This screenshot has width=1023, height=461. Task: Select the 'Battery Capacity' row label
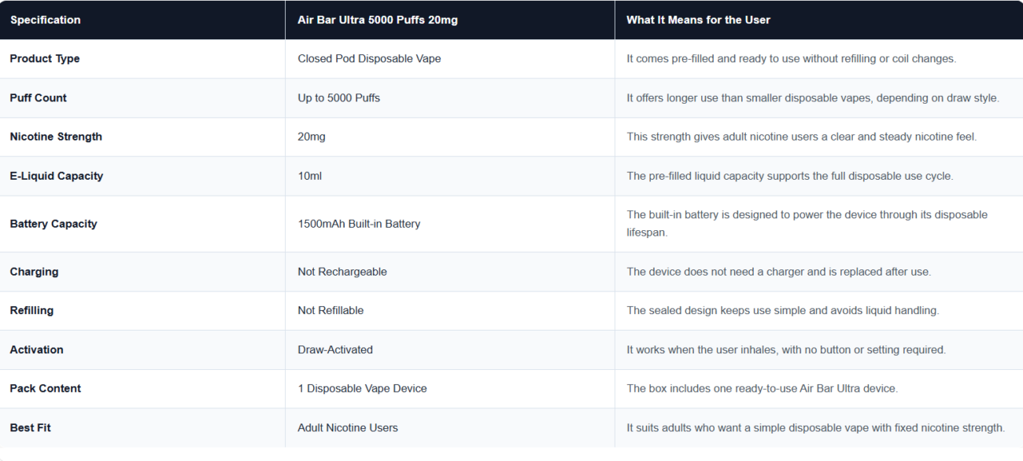coord(54,224)
